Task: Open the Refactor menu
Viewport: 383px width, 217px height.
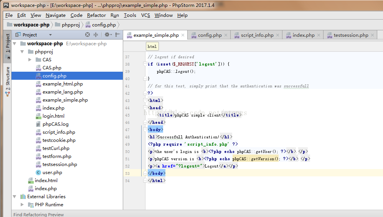Action: [96, 15]
